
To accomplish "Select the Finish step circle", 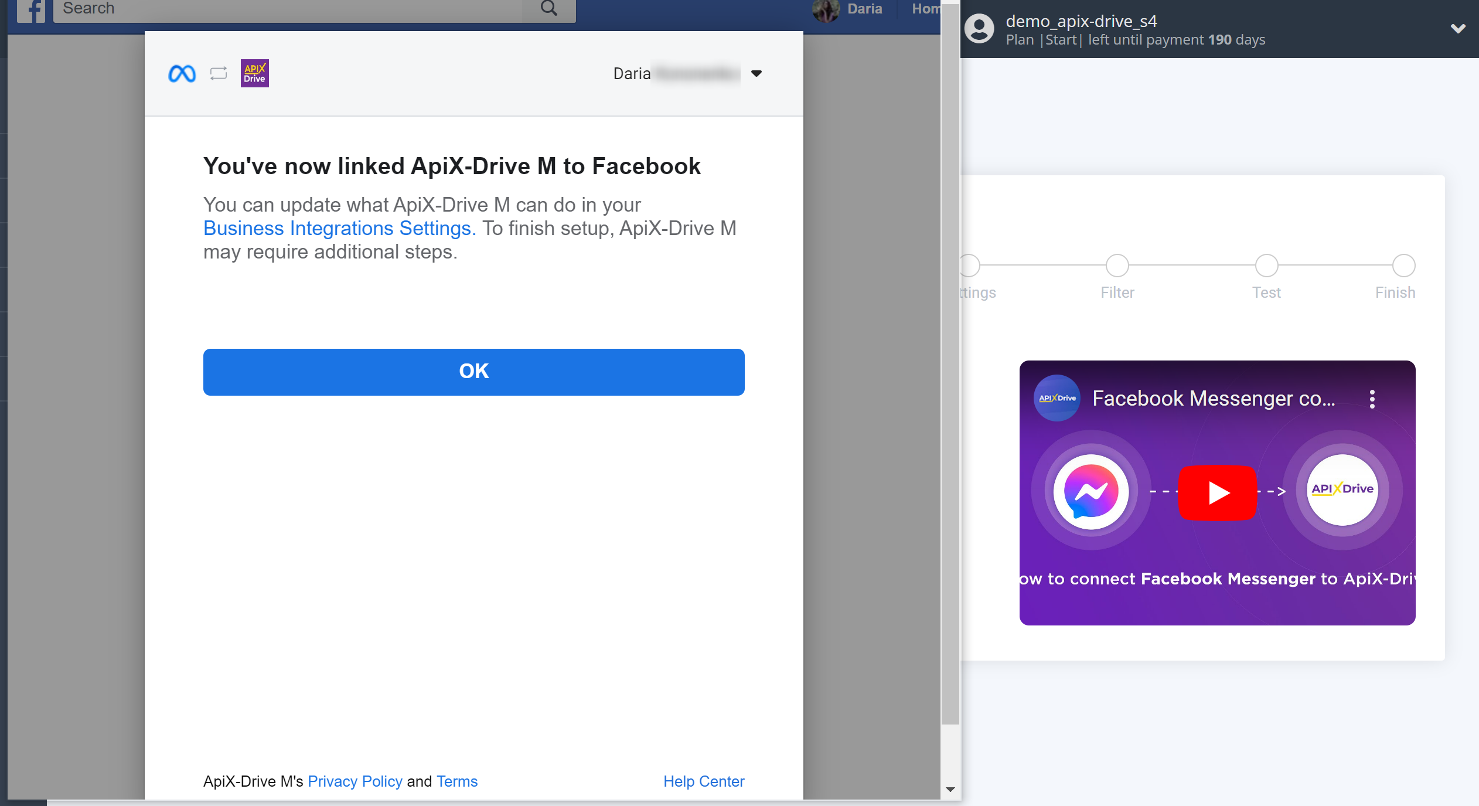I will [1404, 266].
